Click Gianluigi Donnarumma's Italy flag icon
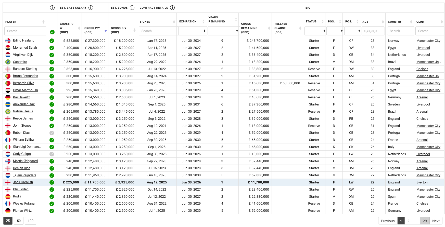The image size is (445, 227). click(8, 147)
